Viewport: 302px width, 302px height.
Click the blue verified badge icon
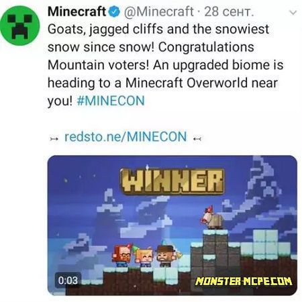tap(114, 11)
